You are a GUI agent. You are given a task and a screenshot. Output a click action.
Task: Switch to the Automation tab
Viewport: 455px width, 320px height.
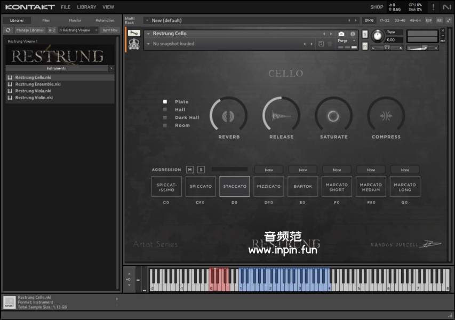click(x=105, y=20)
